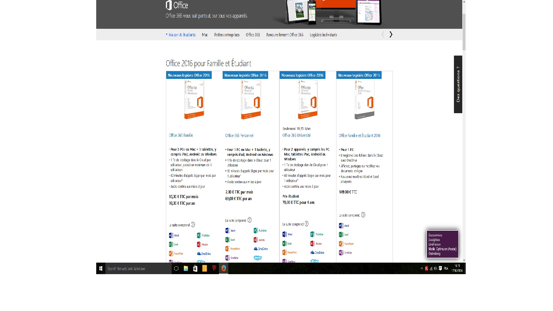Image resolution: width=553 pixels, height=311 pixels.
Task: Click the Skype icon under Office 365 Personnel
Action: (257, 258)
